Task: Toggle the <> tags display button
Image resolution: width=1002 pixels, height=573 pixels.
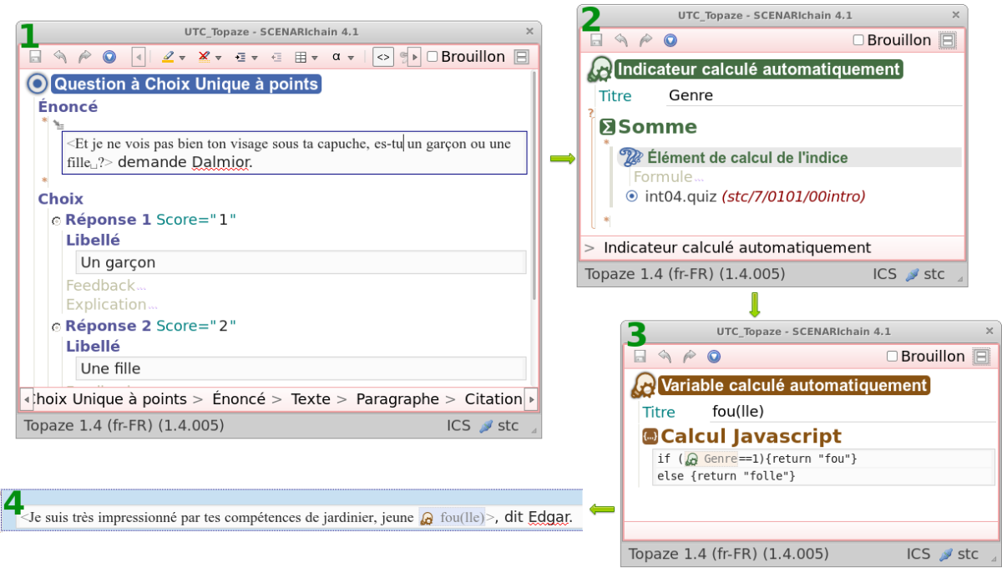Action: pos(383,57)
